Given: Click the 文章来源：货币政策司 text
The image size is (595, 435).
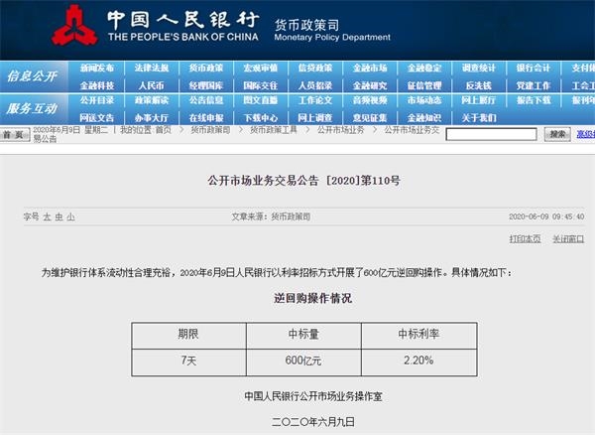Looking at the screenshot, I should coord(271,217).
